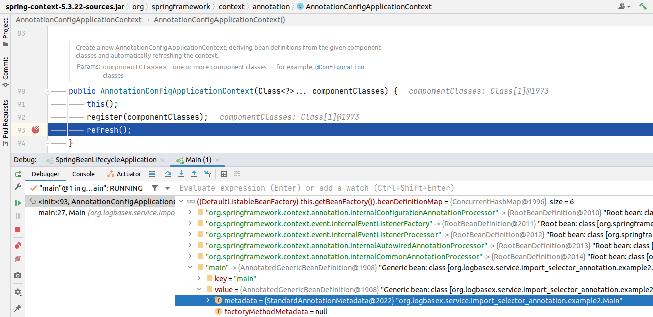
Task: Click the Run to Cursor icon
Action: tap(208, 173)
